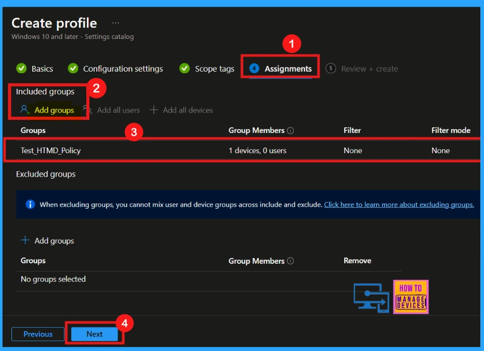Click the '1 devices, 0 users' cell

coord(257,151)
